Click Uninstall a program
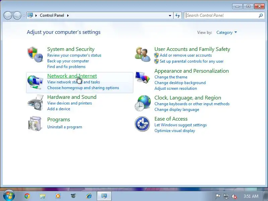 [65, 127]
